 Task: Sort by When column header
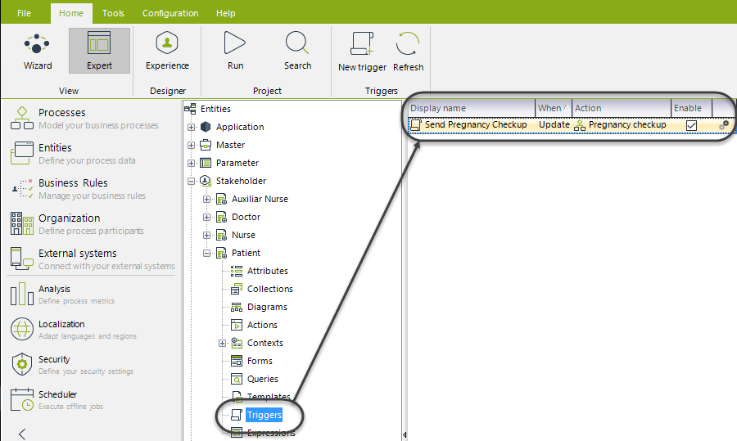554,108
